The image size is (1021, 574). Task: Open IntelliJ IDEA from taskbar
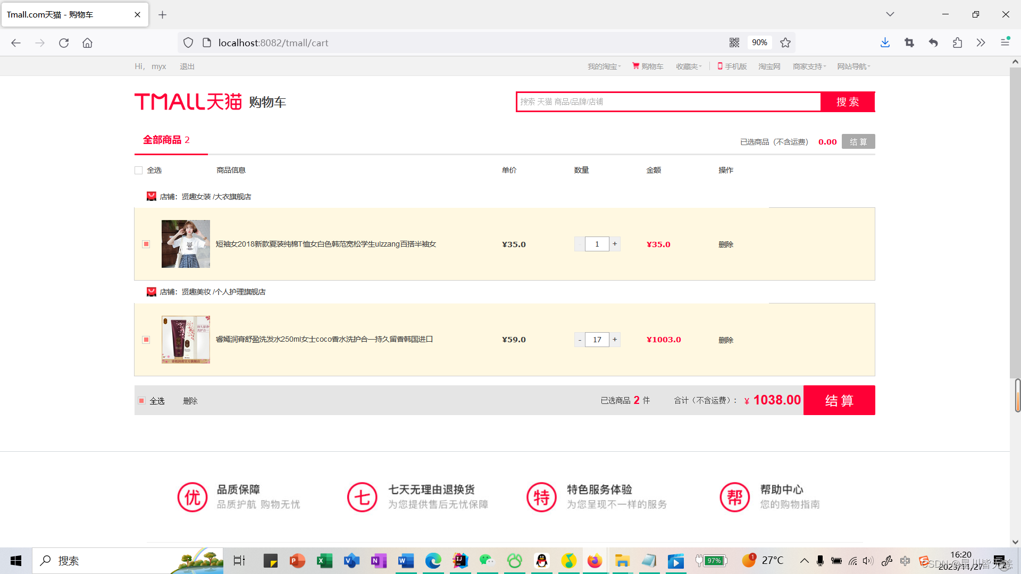(x=460, y=561)
